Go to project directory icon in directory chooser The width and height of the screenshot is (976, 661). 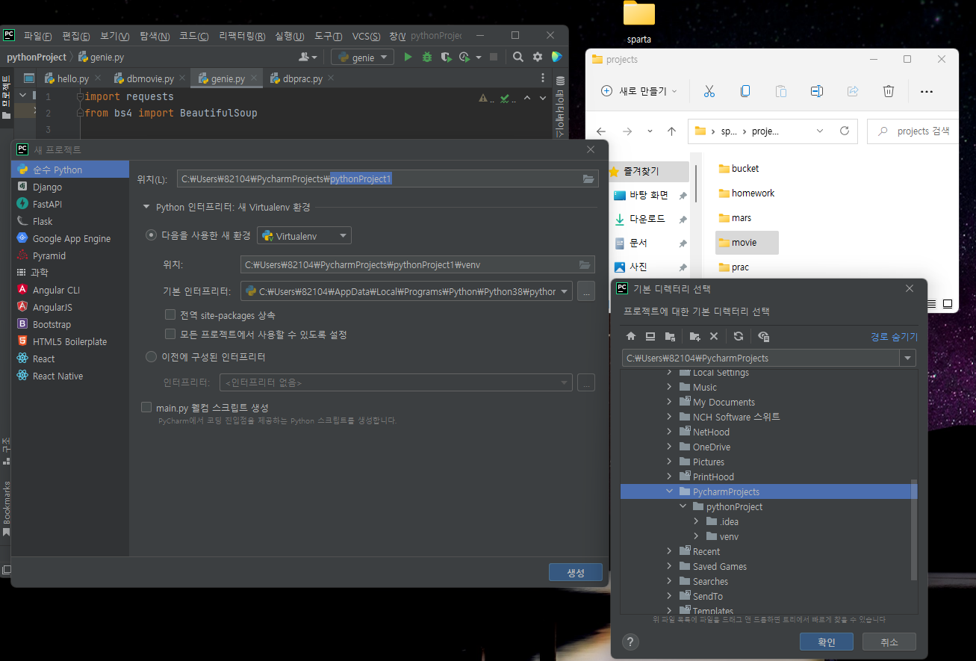pos(670,336)
